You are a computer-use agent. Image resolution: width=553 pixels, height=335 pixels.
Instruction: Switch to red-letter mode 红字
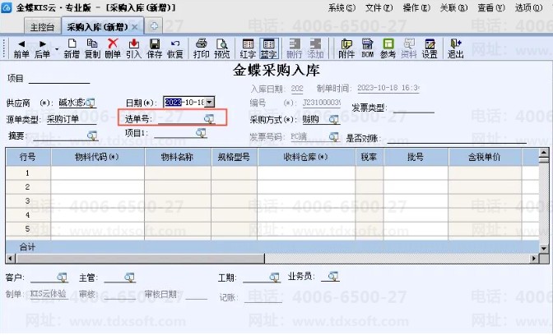click(x=248, y=48)
